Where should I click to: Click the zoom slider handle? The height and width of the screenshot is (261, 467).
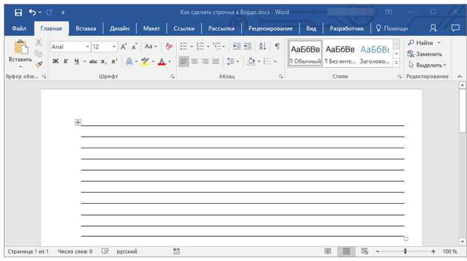coord(405,252)
